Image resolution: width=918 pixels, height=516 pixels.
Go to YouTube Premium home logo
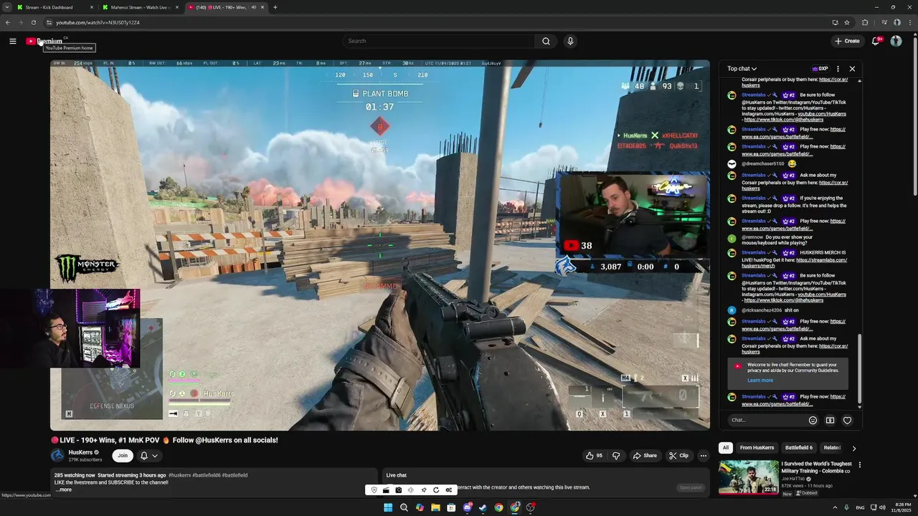44,41
